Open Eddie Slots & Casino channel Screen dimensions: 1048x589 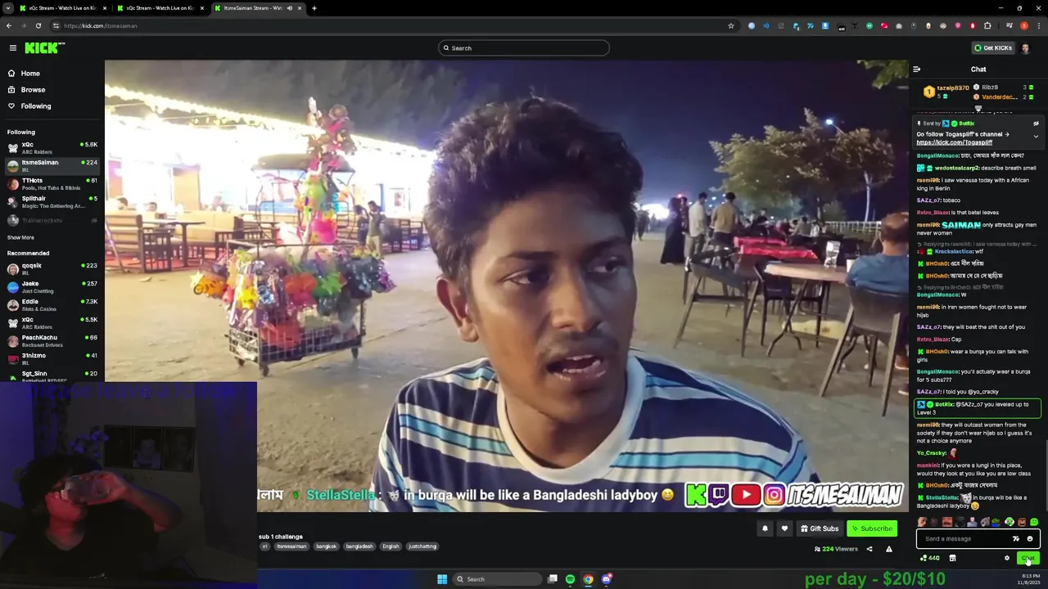click(x=52, y=305)
